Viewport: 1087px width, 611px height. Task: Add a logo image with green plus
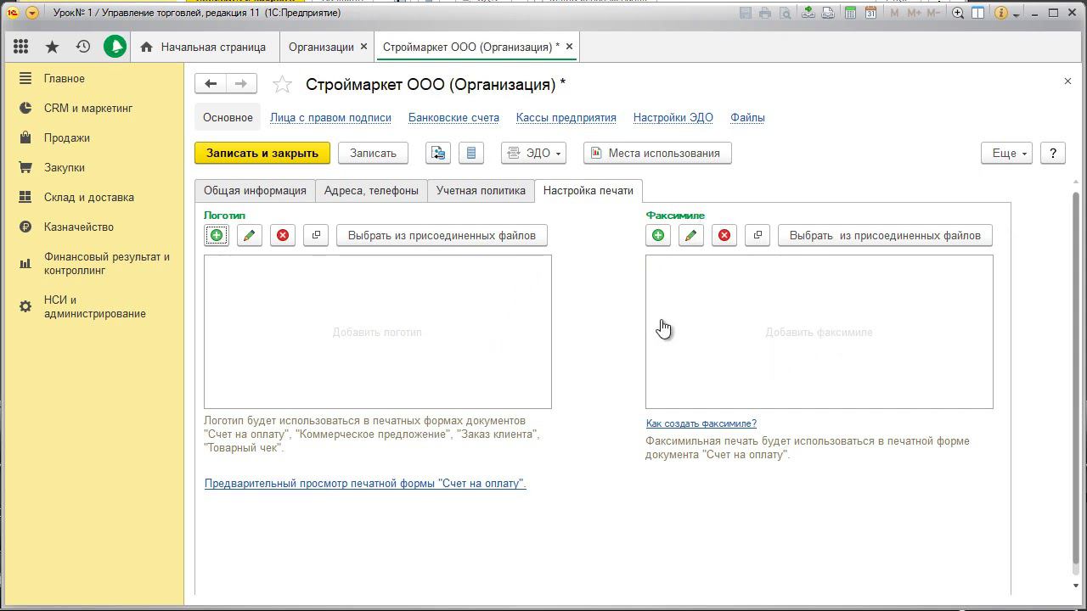point(217,235)
